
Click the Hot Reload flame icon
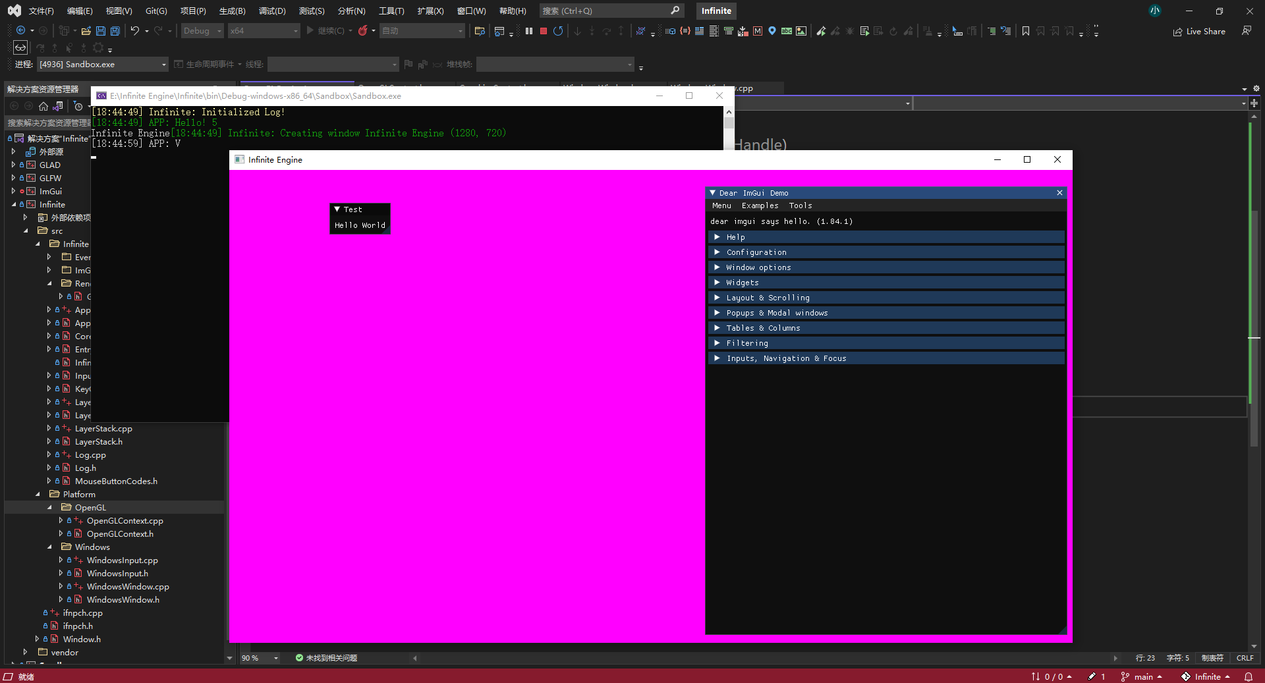point(362,30)
